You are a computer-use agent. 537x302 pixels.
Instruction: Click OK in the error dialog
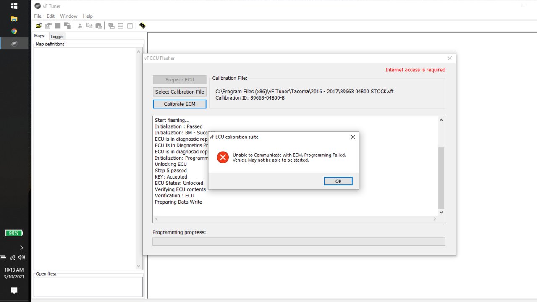tap(338, 181)
